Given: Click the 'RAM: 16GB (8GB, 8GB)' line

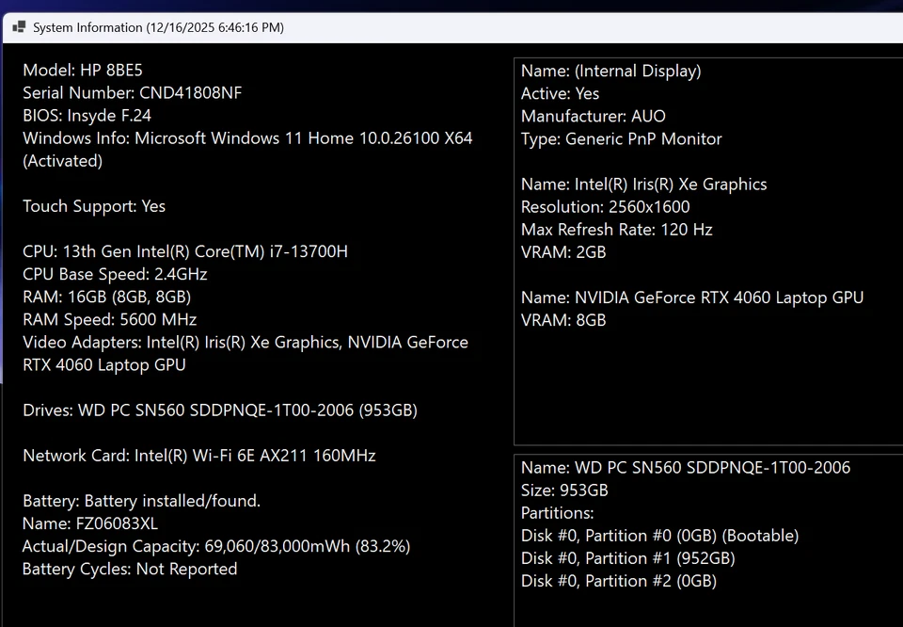Looking at the screenshot, I should tap(107, 297).
